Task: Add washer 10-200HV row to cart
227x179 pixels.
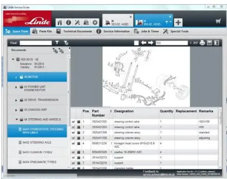Action: tap(73, 152)
